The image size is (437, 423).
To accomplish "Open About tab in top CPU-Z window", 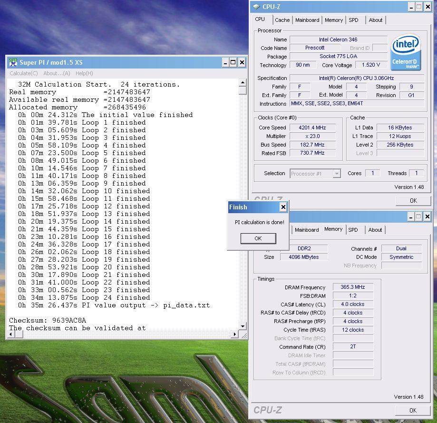I will point(375,20).
